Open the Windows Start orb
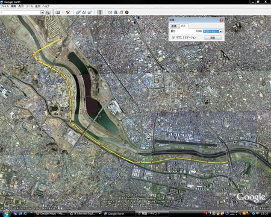 click(6, 213)
